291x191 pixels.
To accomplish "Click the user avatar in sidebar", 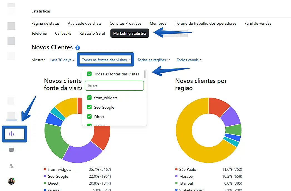I will click(11, 181).
